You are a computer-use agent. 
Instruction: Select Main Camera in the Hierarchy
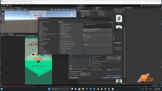[x=86, y=12]
